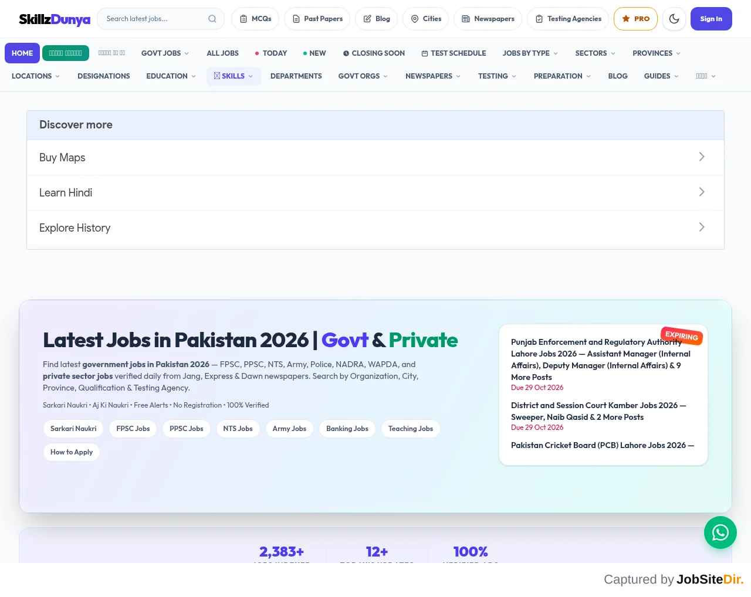Open Pakistan Cricket Board Lahore Jobs link

pyautogui.click(x=603, y=445)
